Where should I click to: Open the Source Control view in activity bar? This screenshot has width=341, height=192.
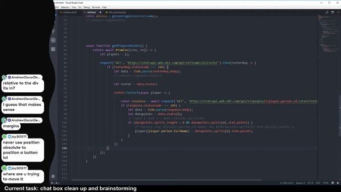(53, 31)
